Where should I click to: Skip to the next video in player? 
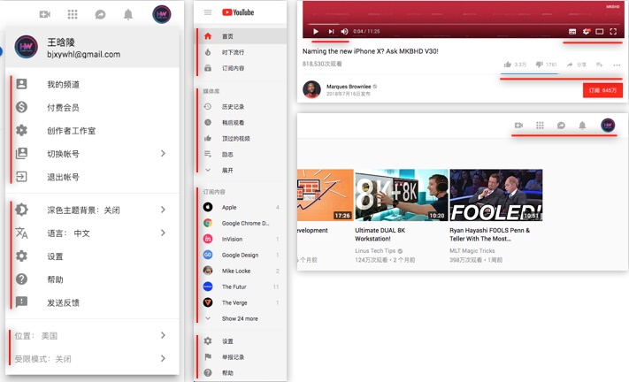(331, 31)
